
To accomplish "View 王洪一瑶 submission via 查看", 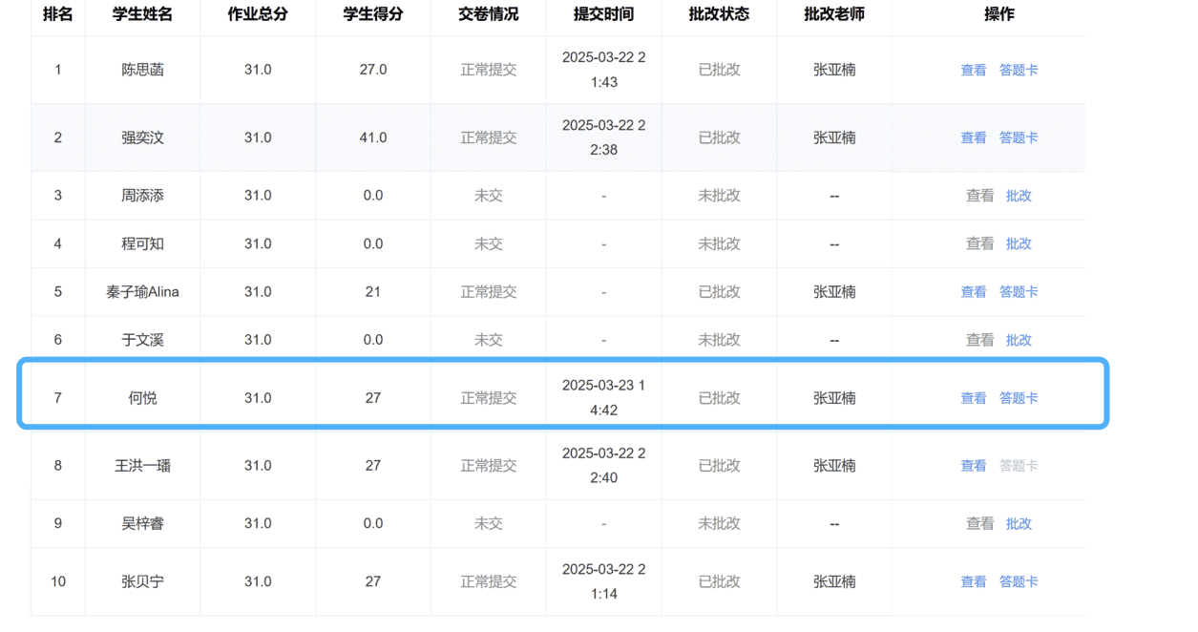I will (973, 466).
